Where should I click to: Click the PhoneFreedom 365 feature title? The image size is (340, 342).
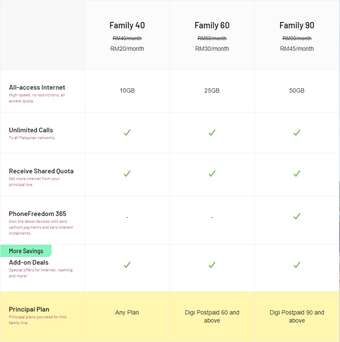click(38, 214)
